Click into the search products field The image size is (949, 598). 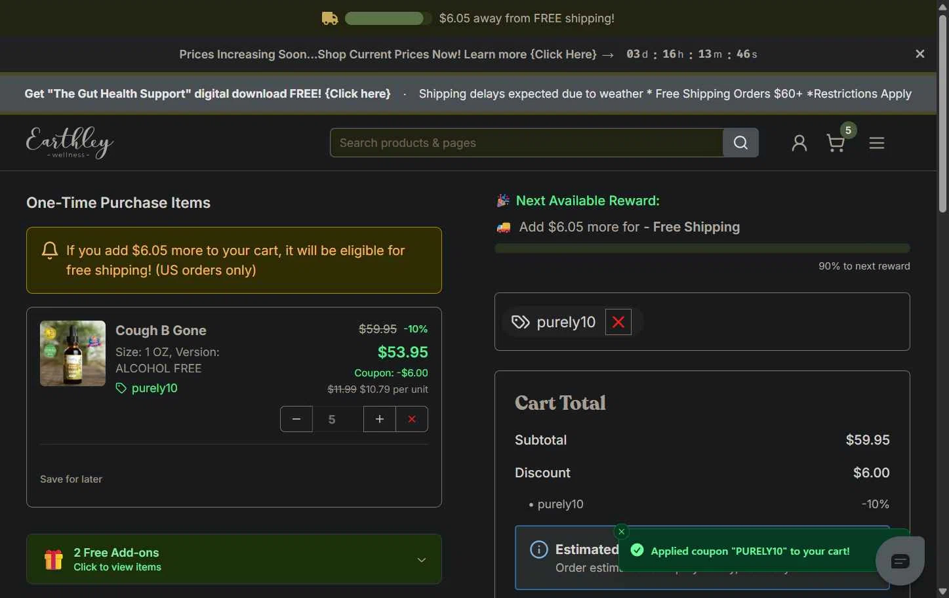coord(527,142)
